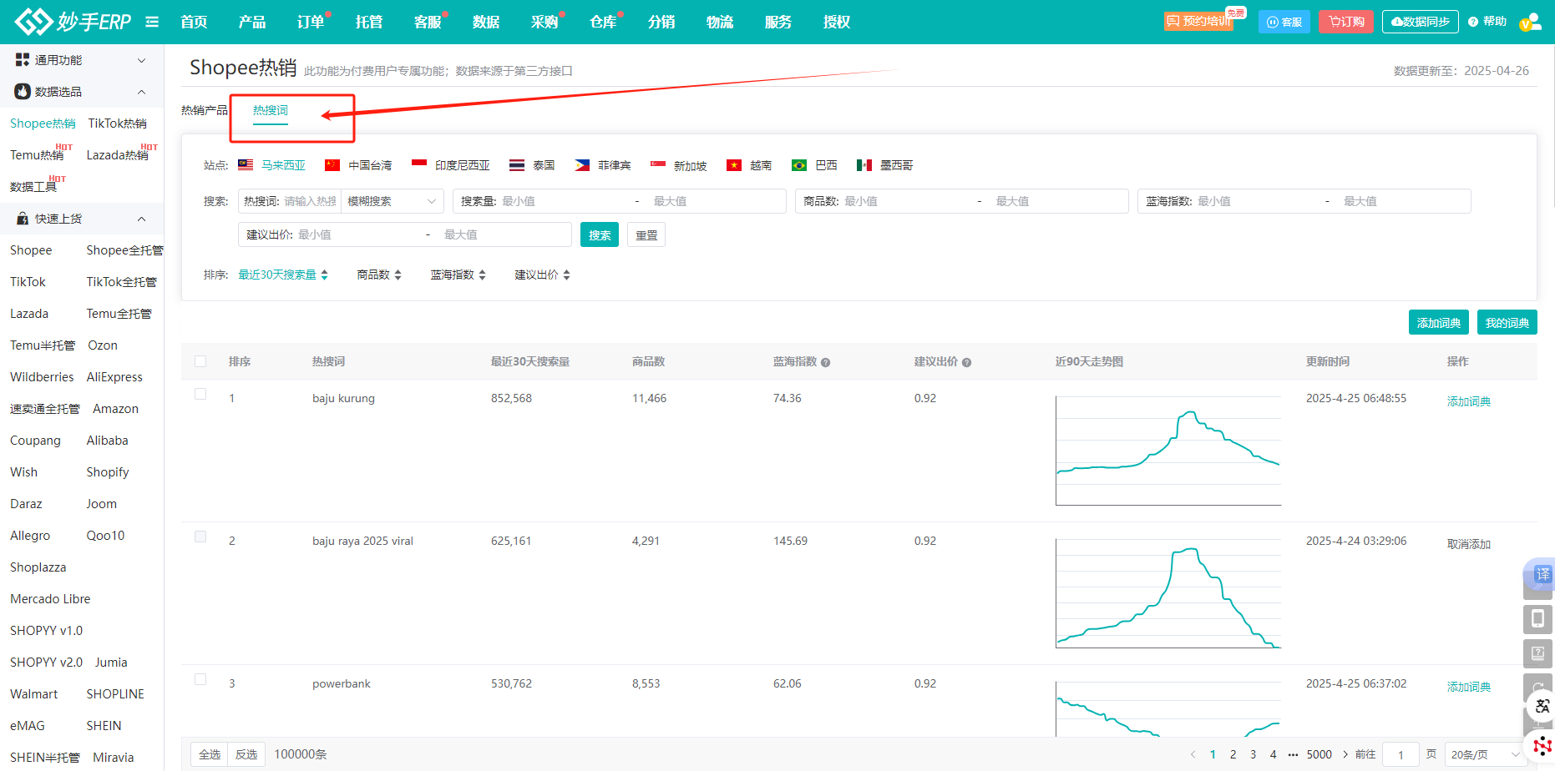
Task: Click the 妙手ERP logo
Action: [73, 22]
